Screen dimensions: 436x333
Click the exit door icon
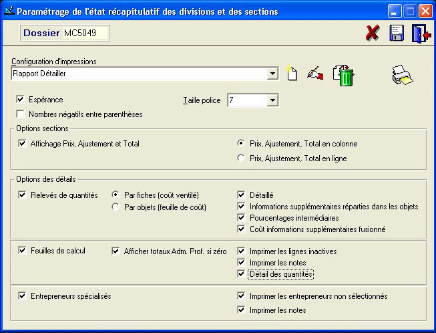(x=421, y=33)
